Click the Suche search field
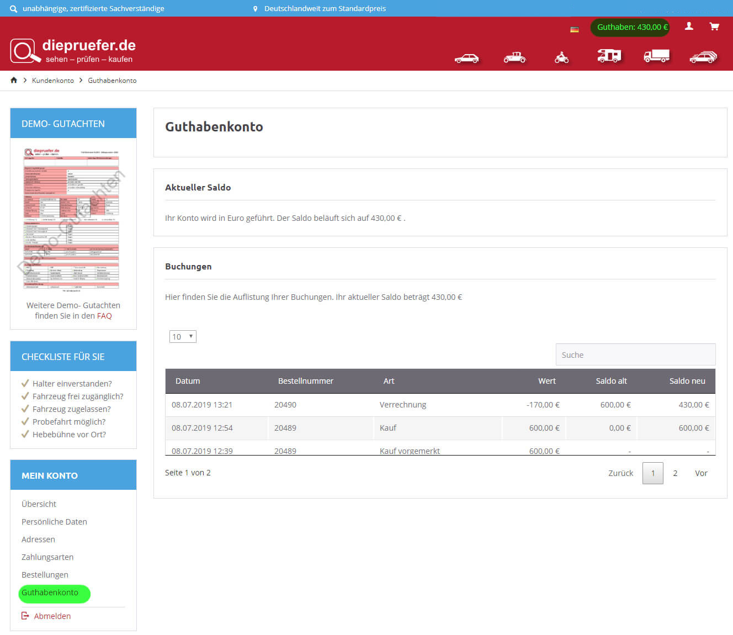The width and height of the screenshot is (733, 635). click(x=635, y=355)
